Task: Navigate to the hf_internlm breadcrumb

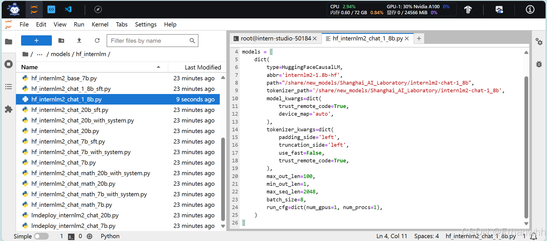Action: point(91,54)
